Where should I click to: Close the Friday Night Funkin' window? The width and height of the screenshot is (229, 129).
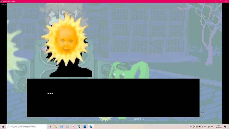coord(226,1)
